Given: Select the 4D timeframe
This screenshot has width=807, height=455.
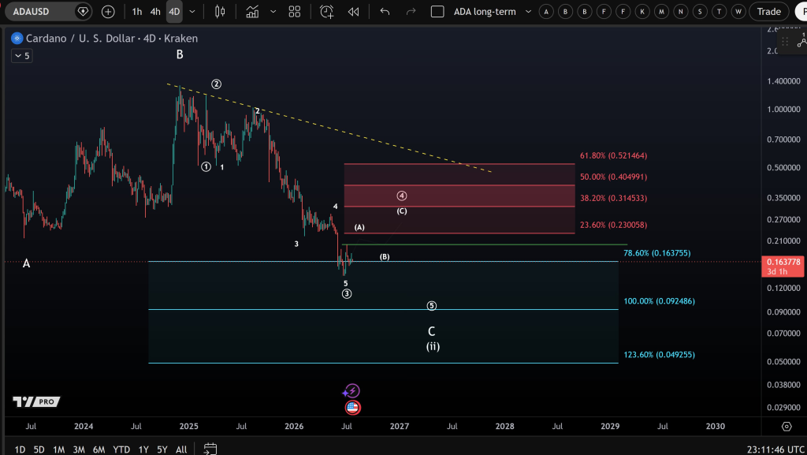Looking at the screenshot, I should point(174,11).
